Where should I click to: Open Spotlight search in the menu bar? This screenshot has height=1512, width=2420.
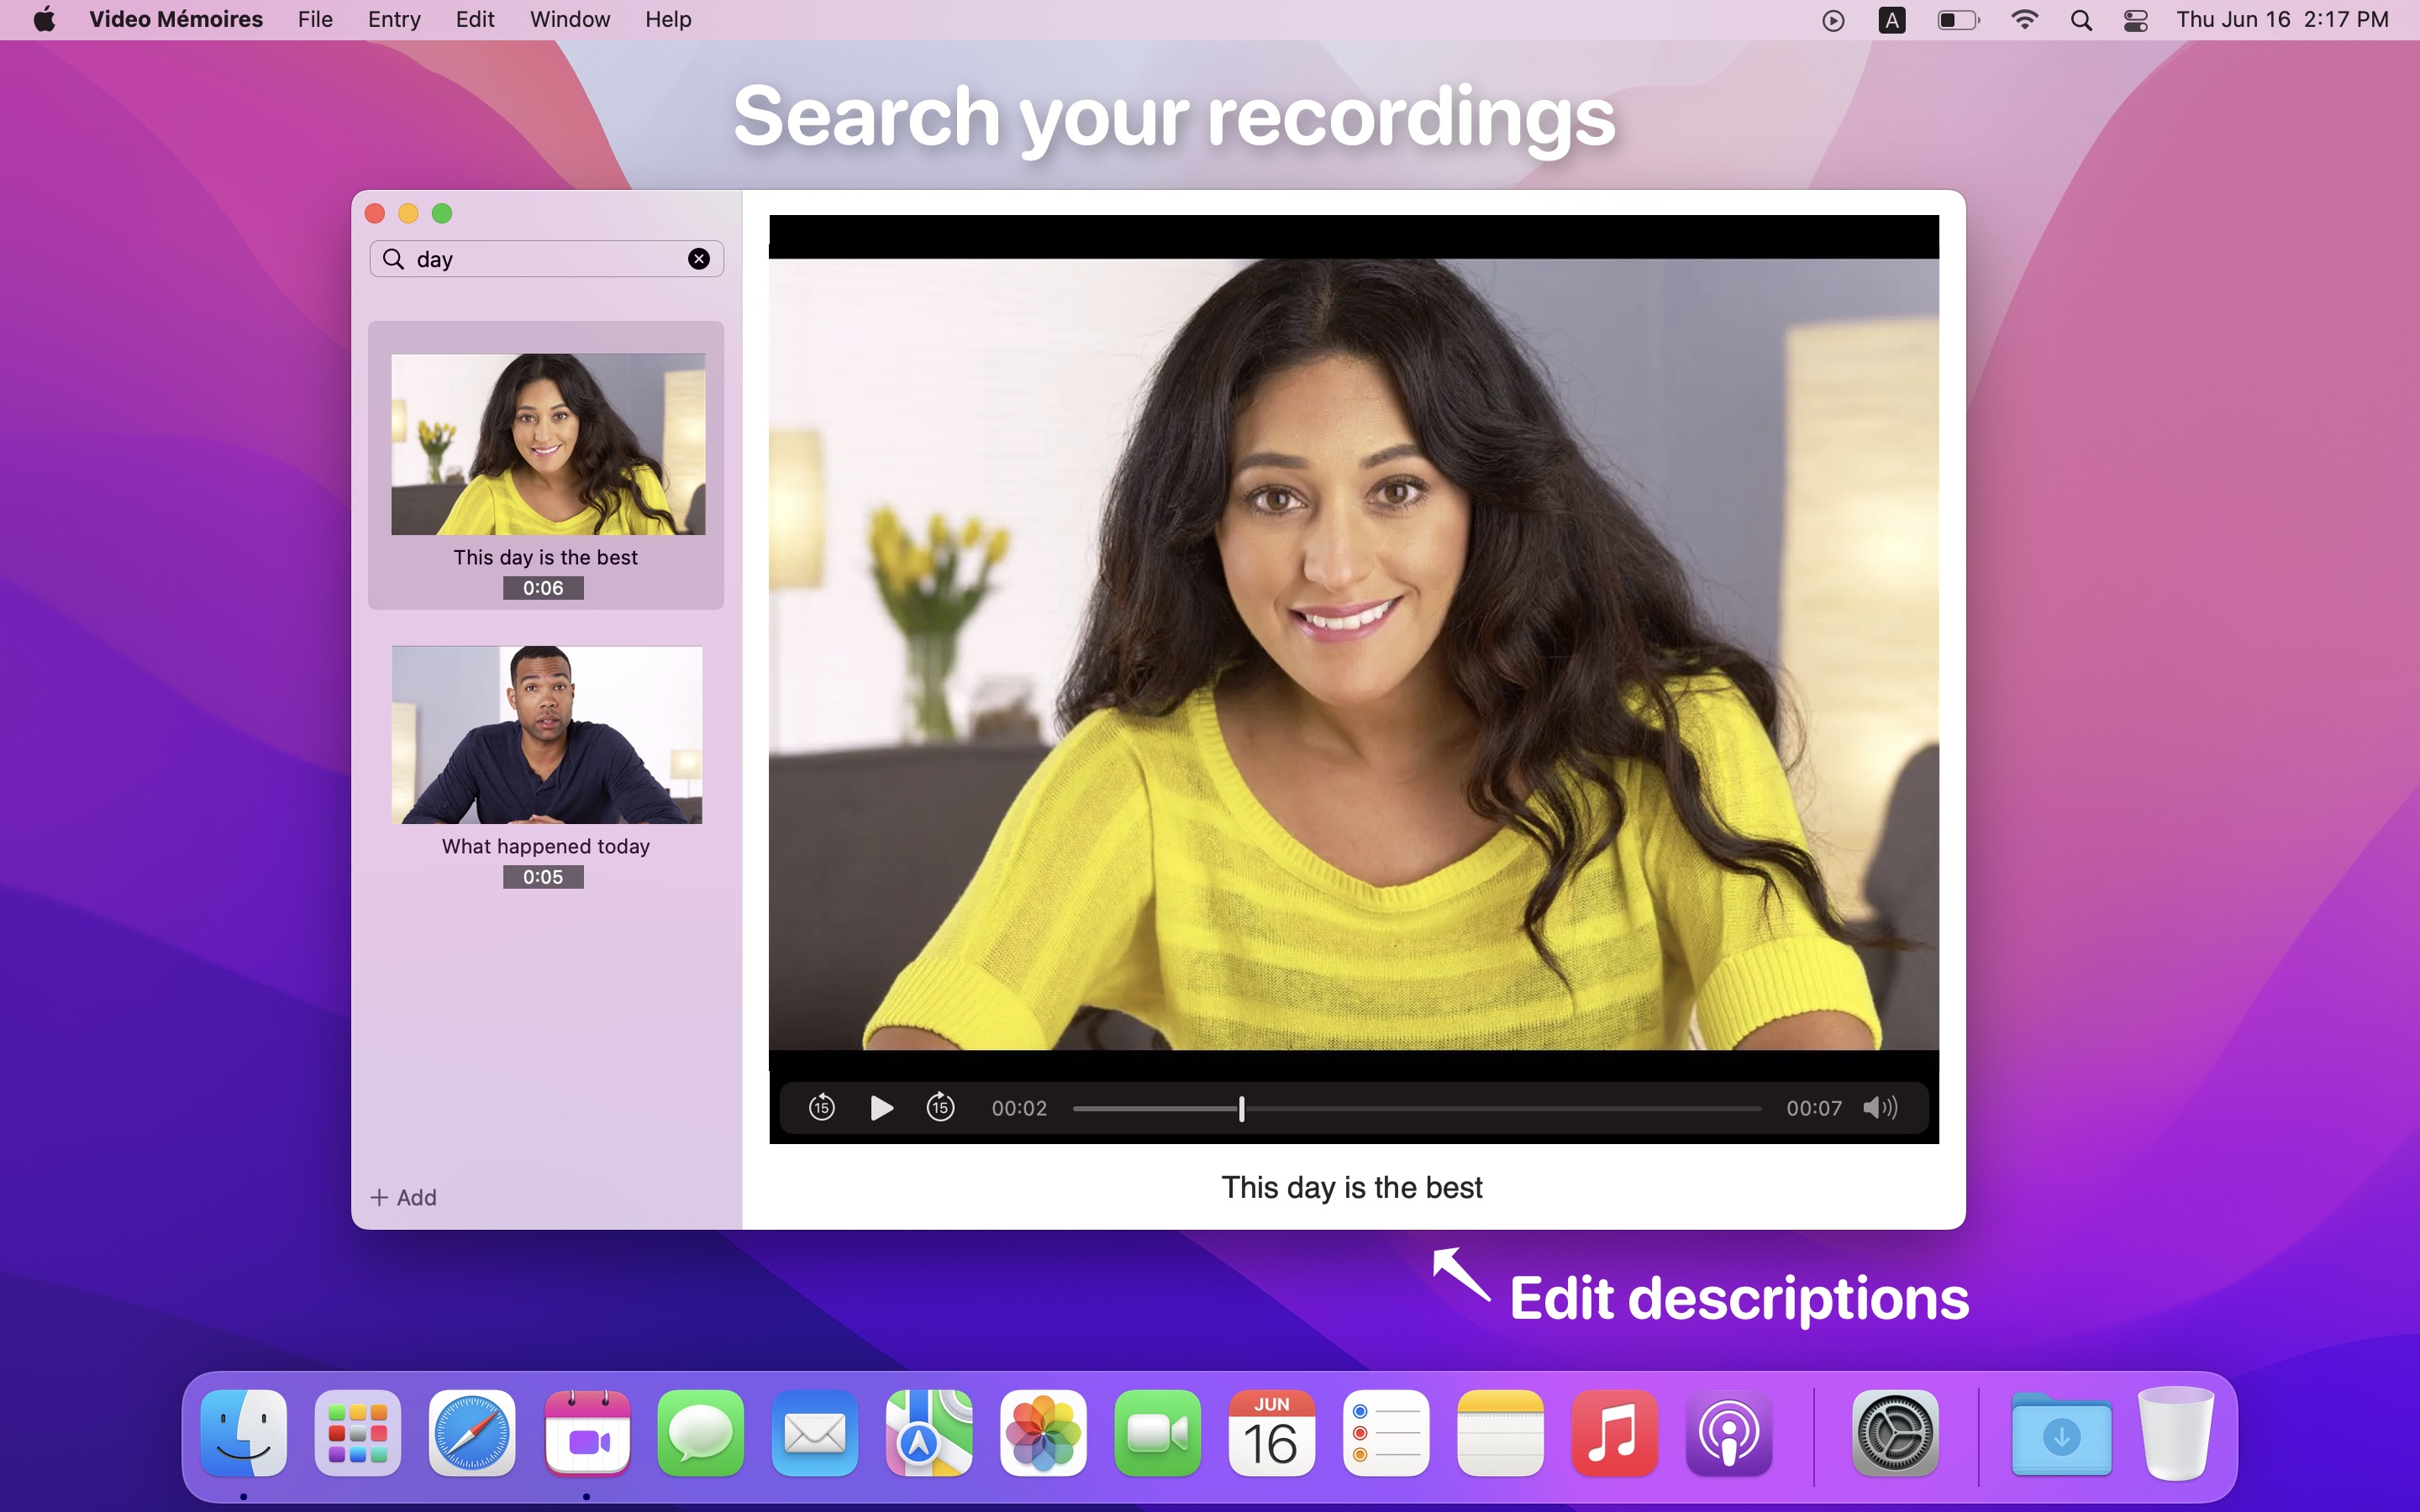[x=2081, y=20]
